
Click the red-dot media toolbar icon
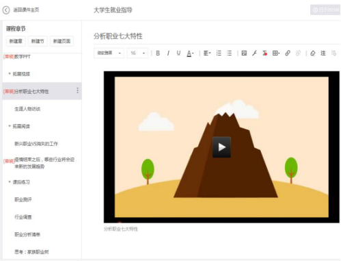[264, 53]
